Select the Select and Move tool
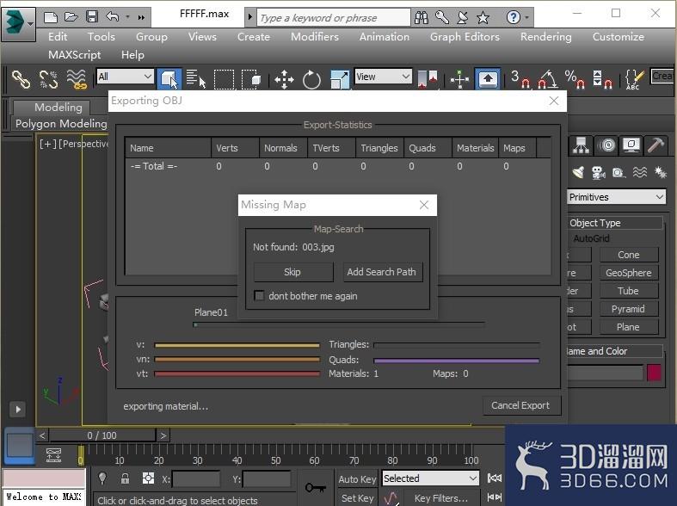677x506 pixels. click(x=284, y=79)
